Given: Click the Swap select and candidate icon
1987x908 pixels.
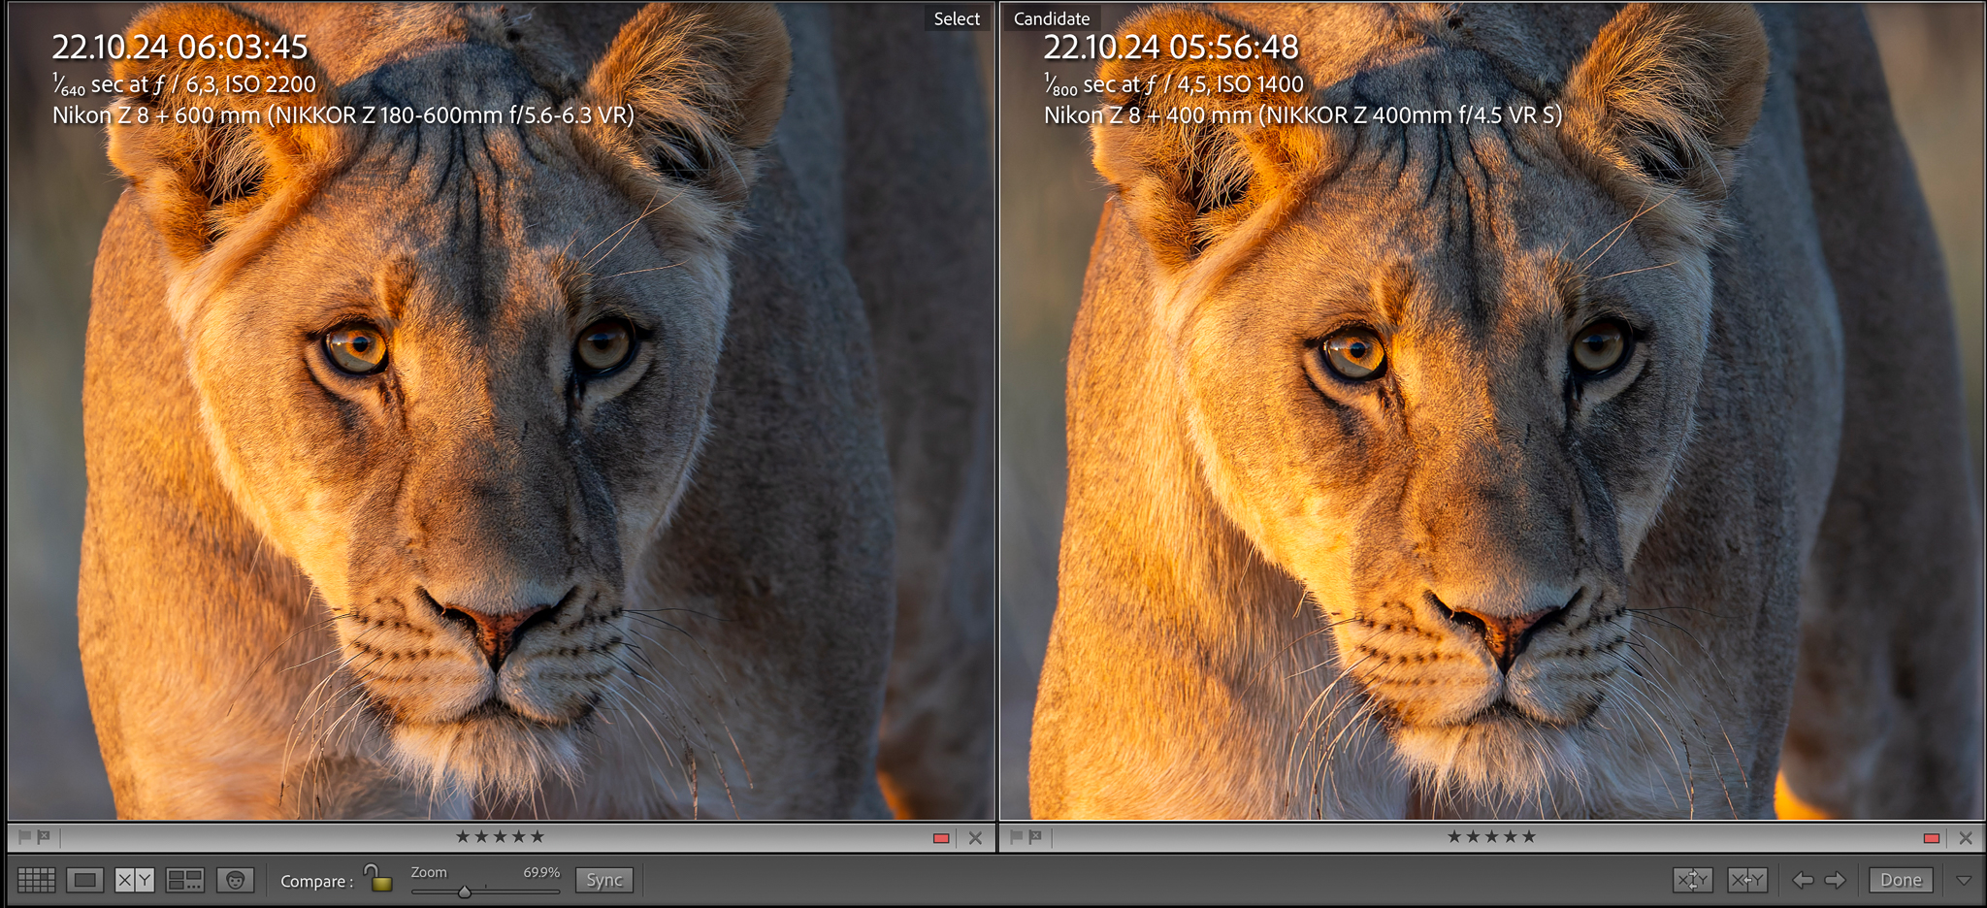Looking at the screenshot, I should [1692, 880].
